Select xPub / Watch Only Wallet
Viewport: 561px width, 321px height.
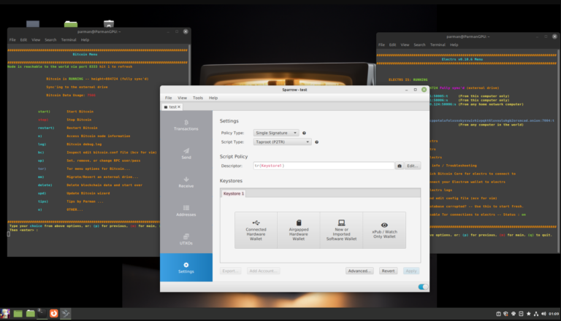(x=384, y=230)
